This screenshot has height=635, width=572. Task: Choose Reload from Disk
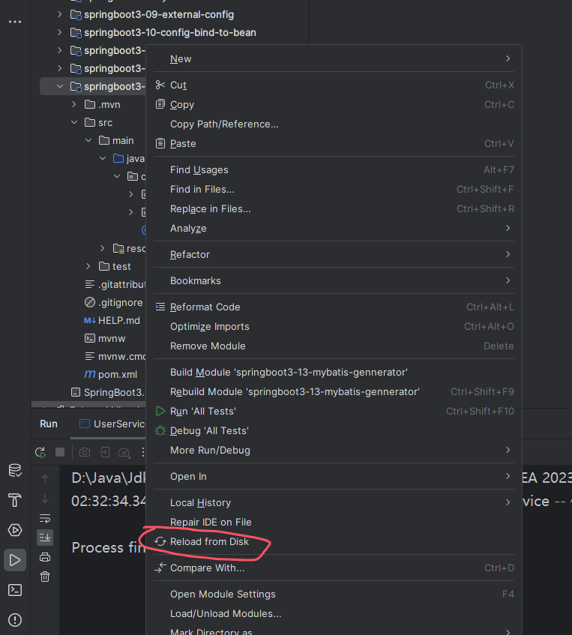[211, 541]
